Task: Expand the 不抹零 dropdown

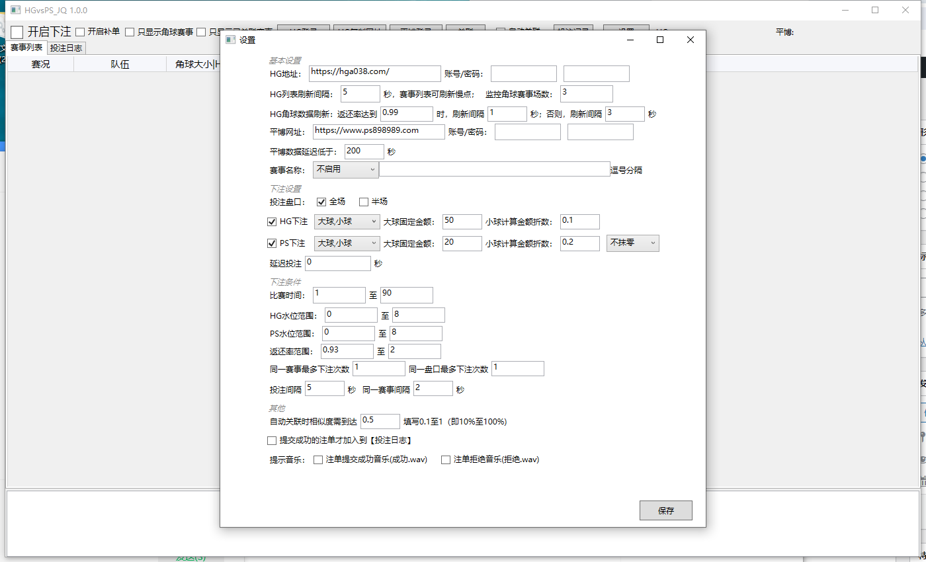Action: coord(632,243)
